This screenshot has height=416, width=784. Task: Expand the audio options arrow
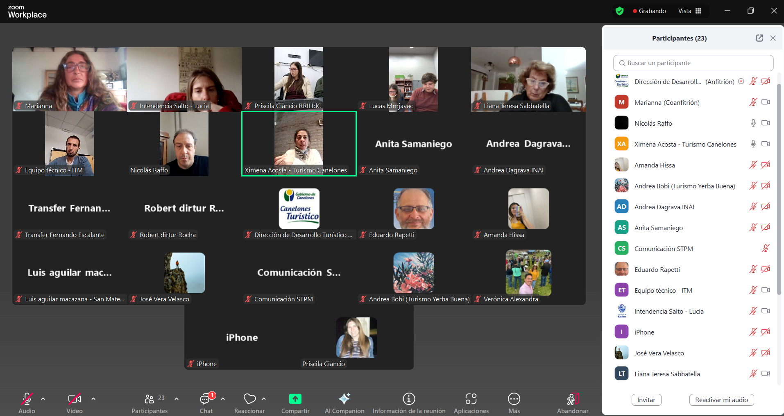[x=43, y=399]
